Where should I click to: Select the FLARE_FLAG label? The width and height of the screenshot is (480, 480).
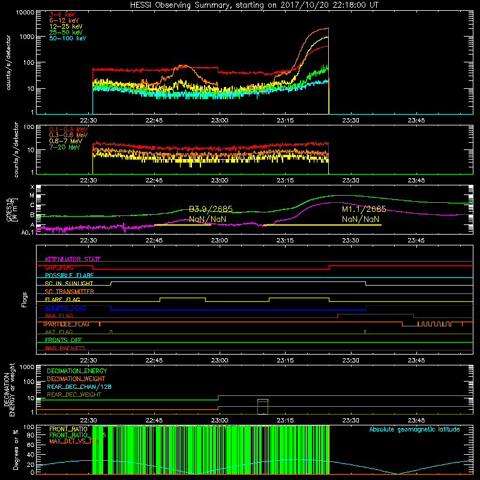point(62,299)
